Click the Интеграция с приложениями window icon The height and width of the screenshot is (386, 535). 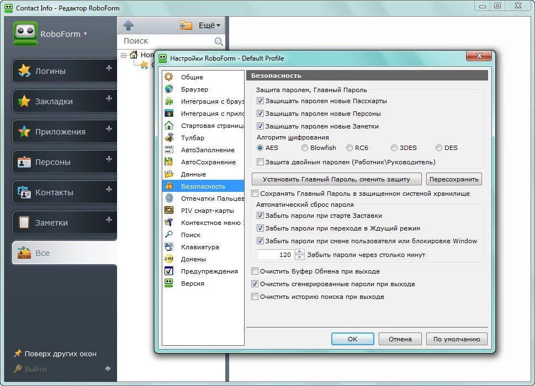click(169, 113)
